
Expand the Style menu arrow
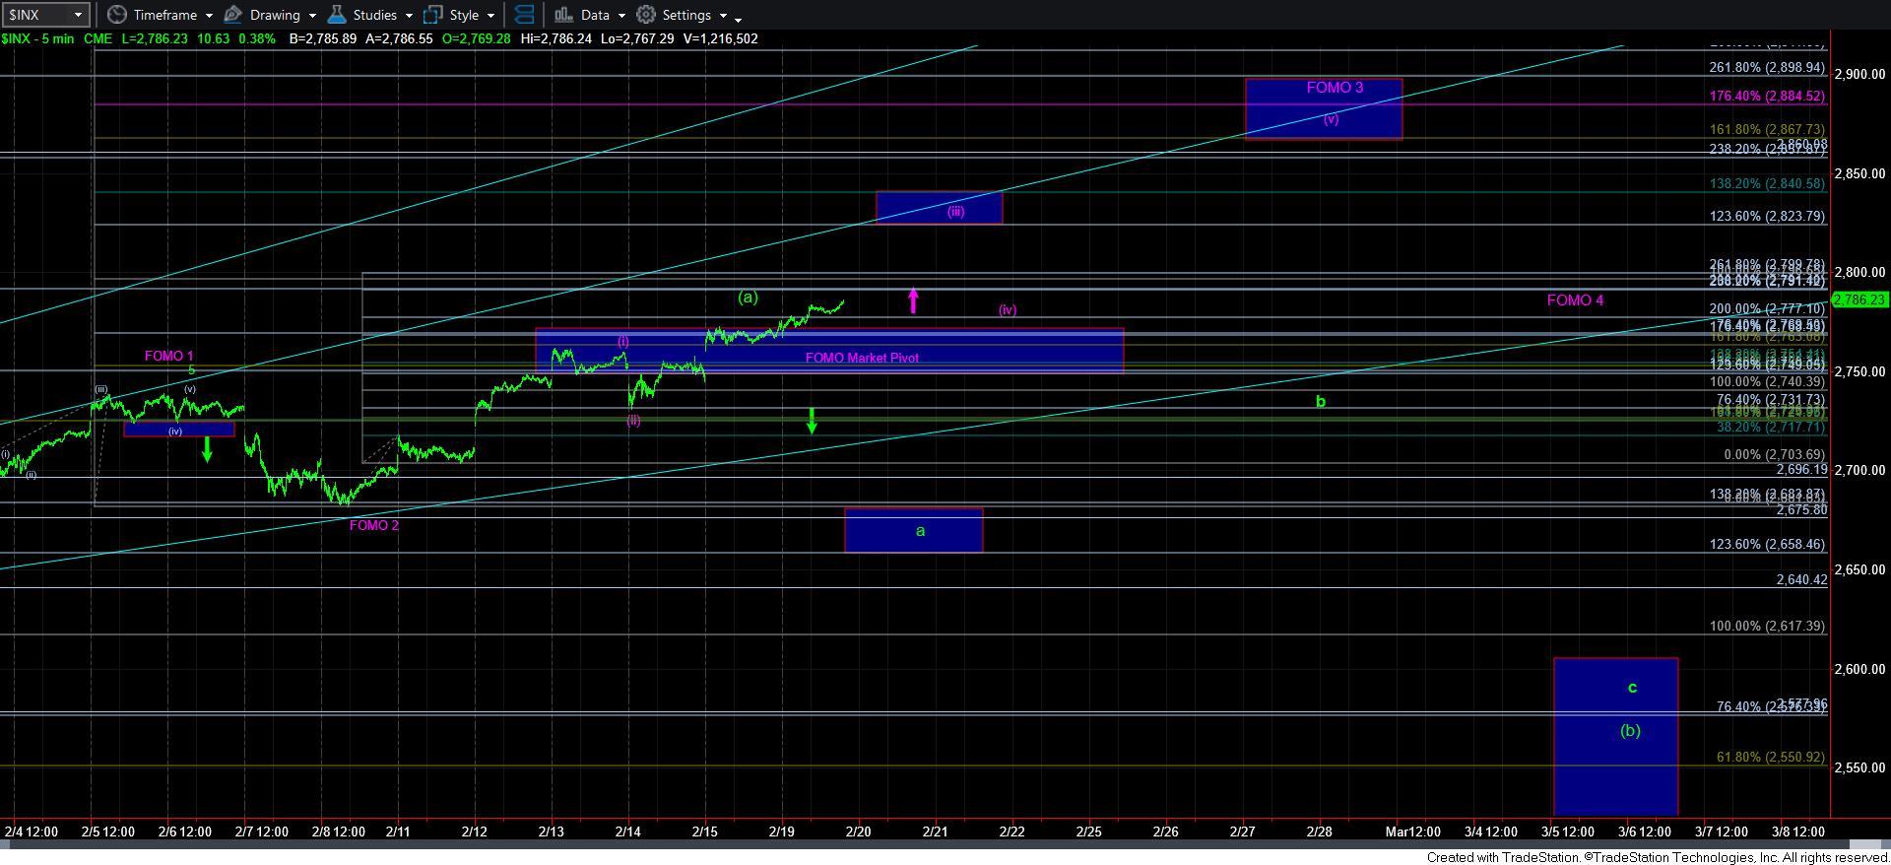490,16
